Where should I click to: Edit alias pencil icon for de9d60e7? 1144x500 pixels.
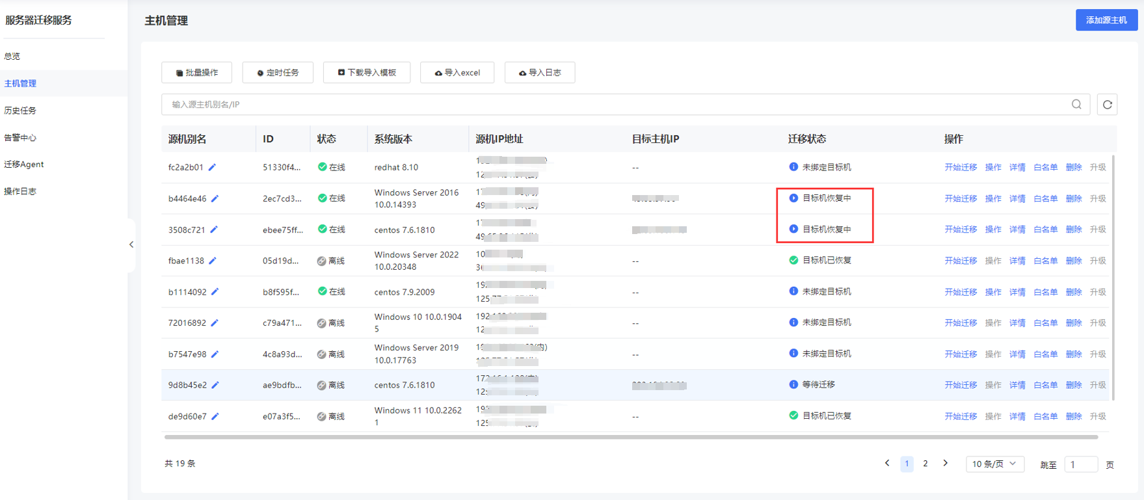(215, 416)
